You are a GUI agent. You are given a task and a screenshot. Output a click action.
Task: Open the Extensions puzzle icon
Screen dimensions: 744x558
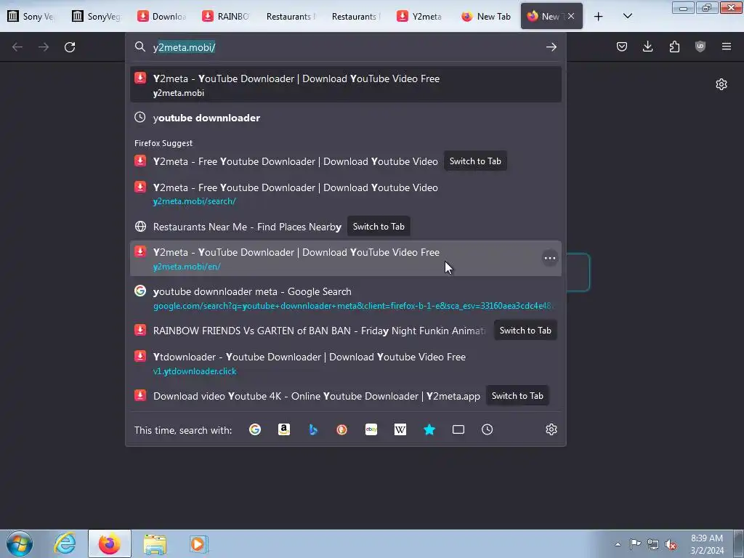click(x=674, y=46)
